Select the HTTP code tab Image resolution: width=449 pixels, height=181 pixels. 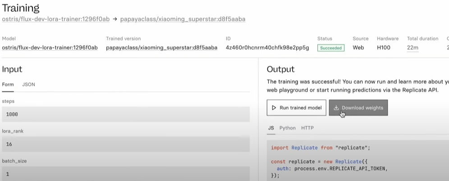(307, 128)
